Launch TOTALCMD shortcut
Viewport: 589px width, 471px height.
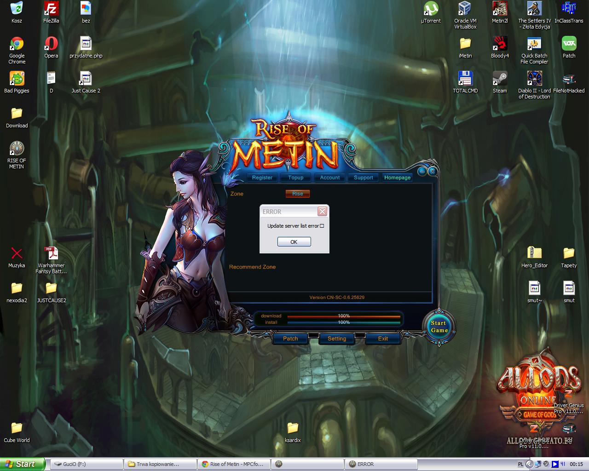click(x=465, y=82)
